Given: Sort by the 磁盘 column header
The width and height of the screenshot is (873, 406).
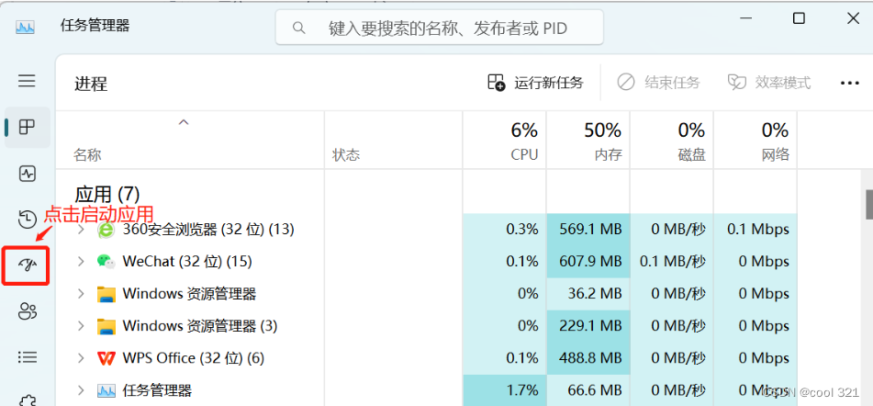Looking at the screenshot, I should click(692, 155).
